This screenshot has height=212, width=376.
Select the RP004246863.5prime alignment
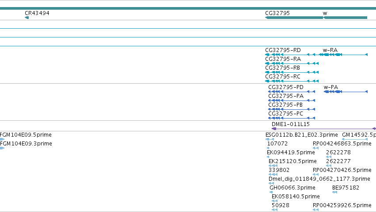click(316, 148)
